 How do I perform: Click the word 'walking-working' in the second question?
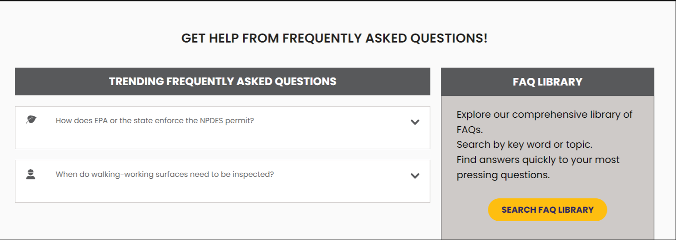[122, 174]
